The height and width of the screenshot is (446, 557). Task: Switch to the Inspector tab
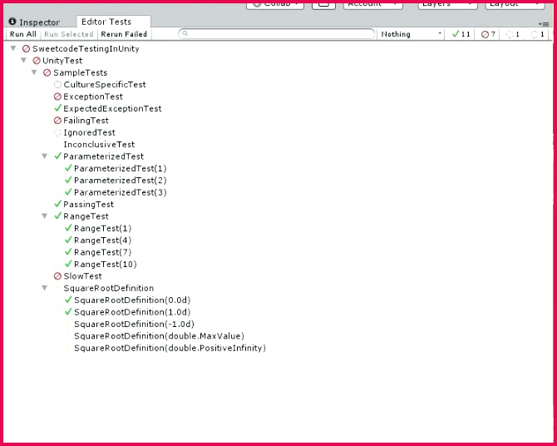(34, 22)
